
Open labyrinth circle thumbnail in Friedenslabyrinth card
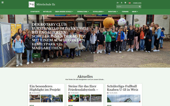pos(96,98)
